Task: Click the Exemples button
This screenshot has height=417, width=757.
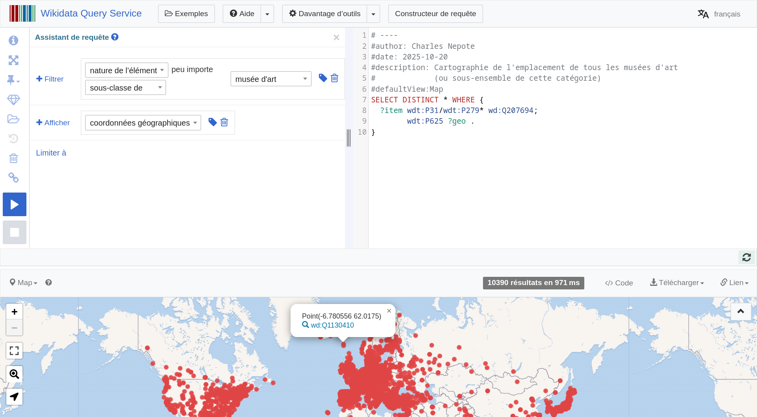Action: 186,14
